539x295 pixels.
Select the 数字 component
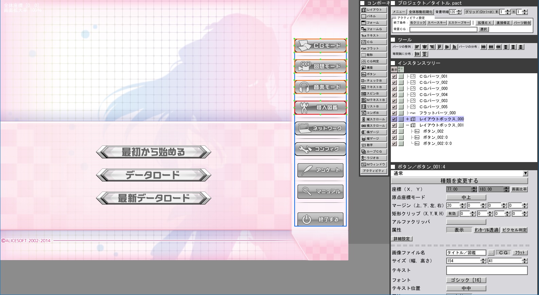(x=374, y=145)
